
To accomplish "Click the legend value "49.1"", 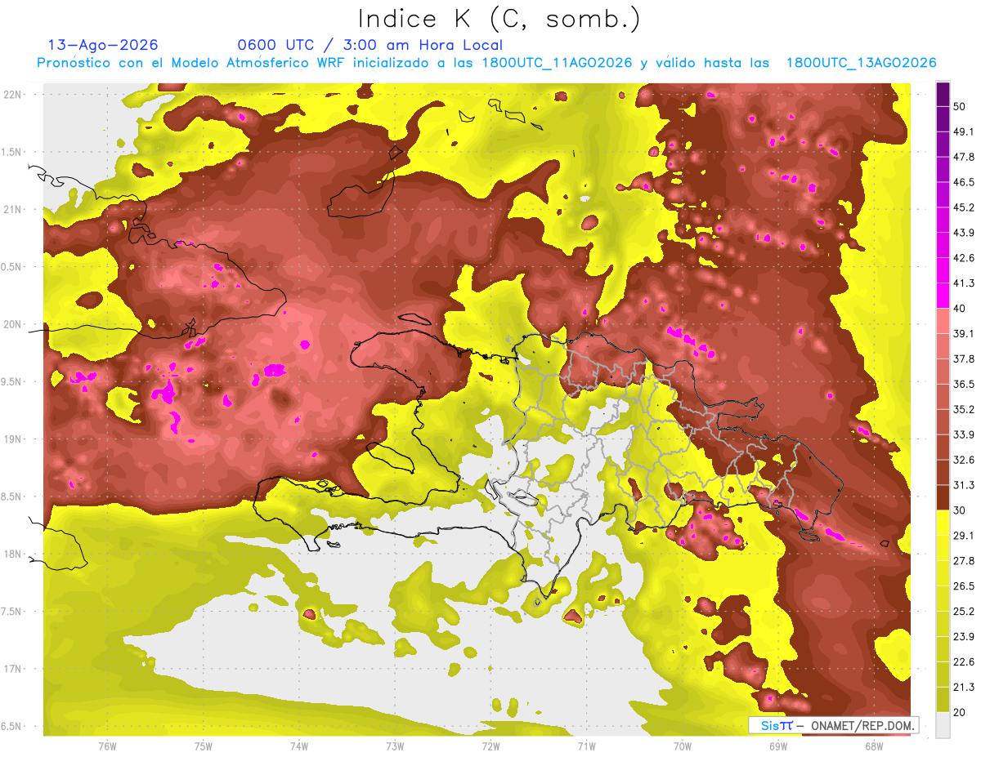I will tap(964, 132).
